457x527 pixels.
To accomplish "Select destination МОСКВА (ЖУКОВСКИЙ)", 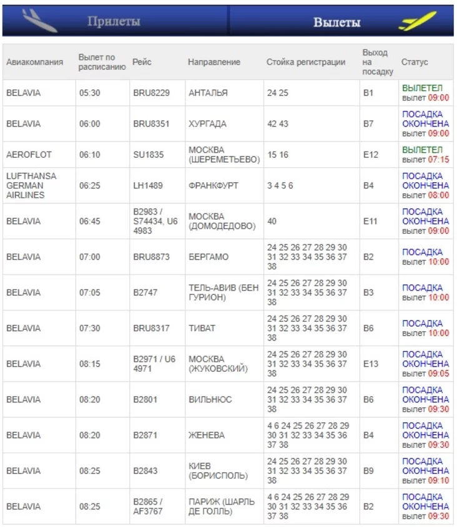I will 218,364.
